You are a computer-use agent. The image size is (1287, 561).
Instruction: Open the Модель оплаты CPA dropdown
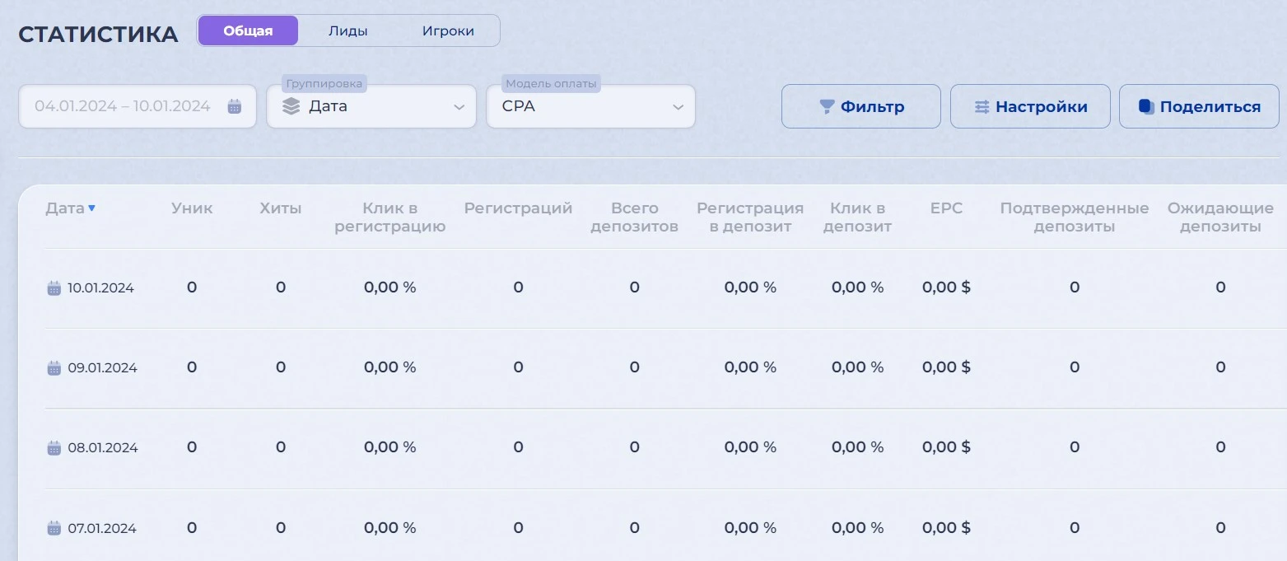point(590,106)
